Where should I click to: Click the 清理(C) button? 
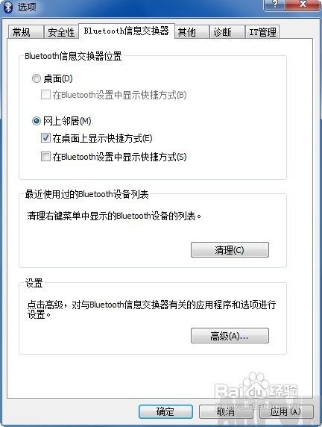pos(230,250)
